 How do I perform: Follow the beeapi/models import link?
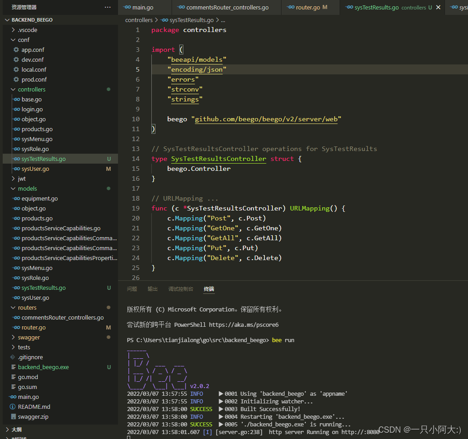(197, 59)
